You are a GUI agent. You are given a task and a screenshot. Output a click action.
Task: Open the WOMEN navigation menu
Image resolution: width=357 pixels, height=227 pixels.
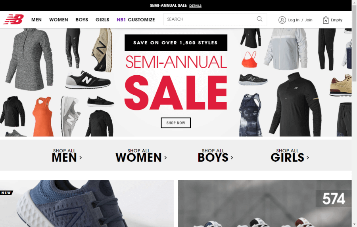click(x=59, y=20)
